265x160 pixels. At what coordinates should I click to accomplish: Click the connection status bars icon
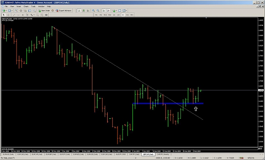pos(241,158)
